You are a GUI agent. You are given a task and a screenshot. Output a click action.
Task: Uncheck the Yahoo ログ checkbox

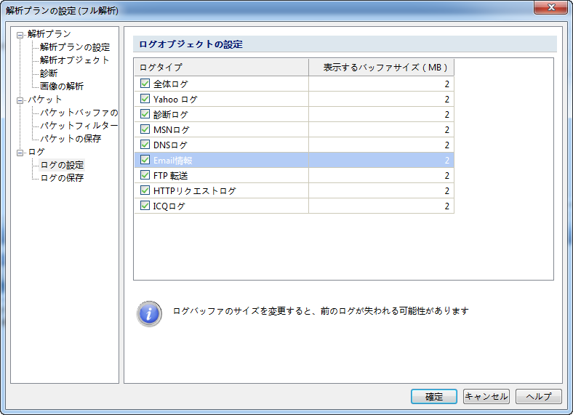click(145, 100)
